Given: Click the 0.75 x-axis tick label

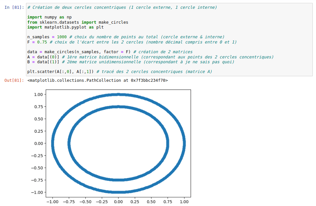Looking at the screenshot, I should (168, 202).
